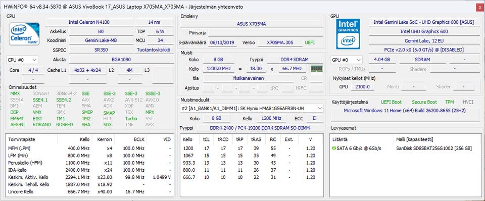Click the 14 nm process field
485x201 pixels.
tap(154, 22)
